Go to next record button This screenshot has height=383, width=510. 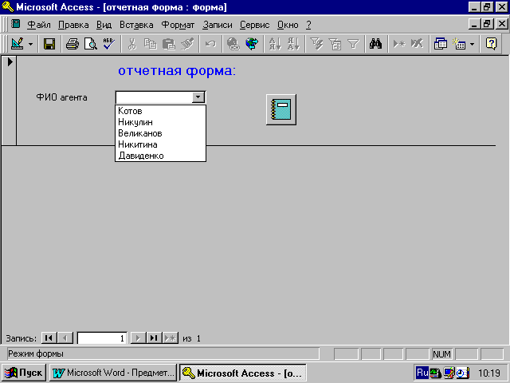click(x=138, y=338)
